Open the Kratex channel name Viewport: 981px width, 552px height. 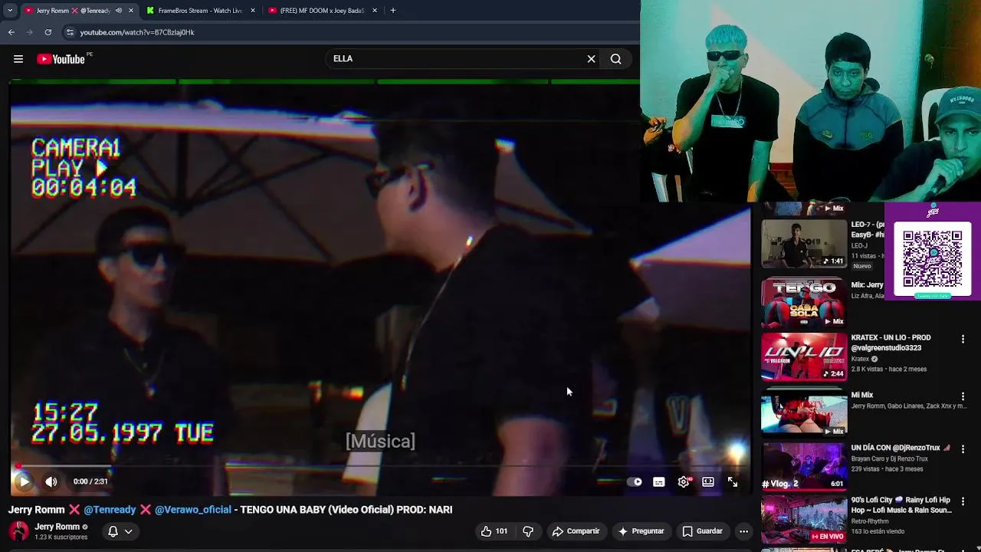(860, 359)
